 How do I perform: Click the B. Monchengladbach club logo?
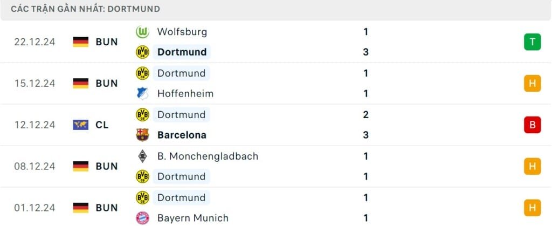point(142,156)
